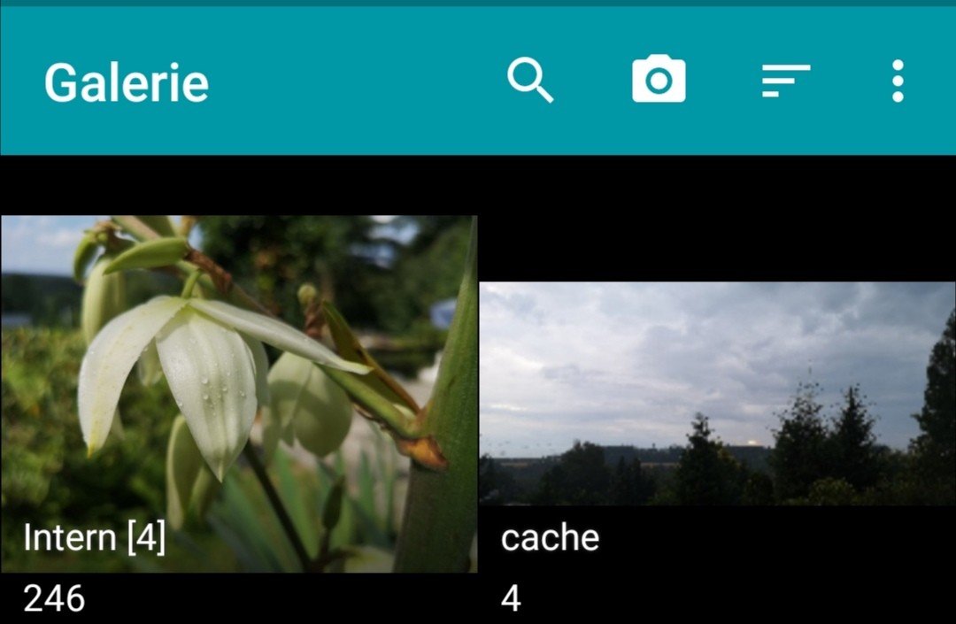956x624 pixels.
Task: Click the Galerie title text
Action: [x=127, y=82]
